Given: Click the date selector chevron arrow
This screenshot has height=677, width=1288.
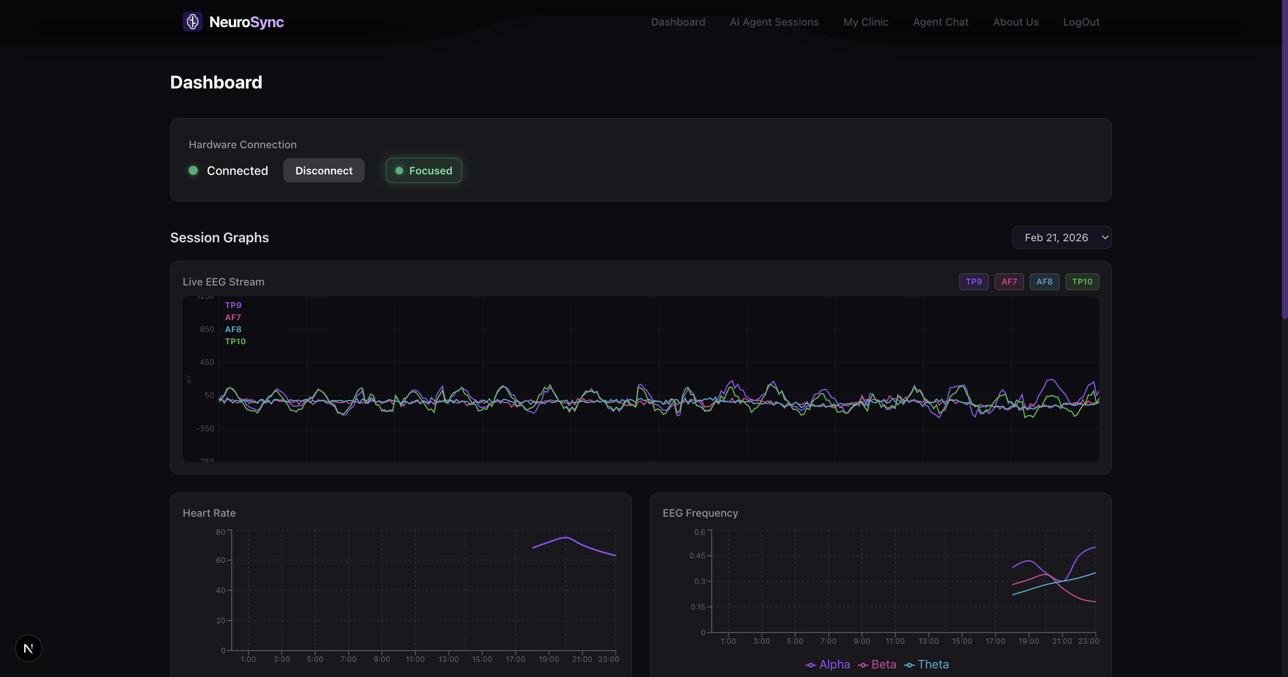Looking at the screenshot, I should pyautogui.click(x=1105, y=237).
